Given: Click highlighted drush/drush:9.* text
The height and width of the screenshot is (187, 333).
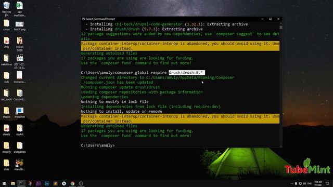Looking at the screenshot, I should coord(187,73).
